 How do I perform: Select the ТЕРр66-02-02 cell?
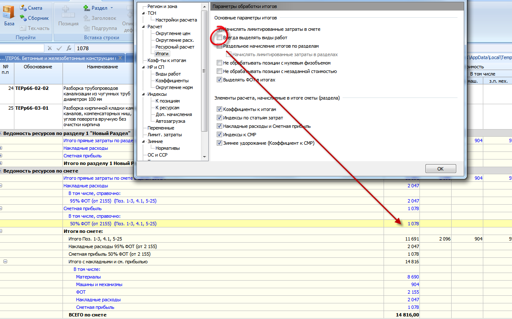click(38, 94)
